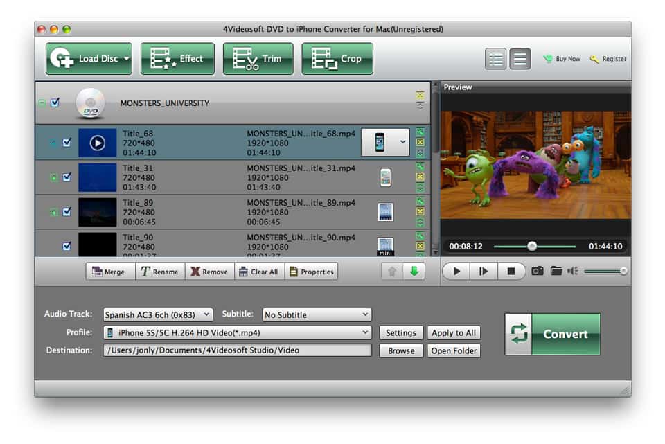665x444 pixels.
Task: Open the snapshot folder icon
Action: 556,271
